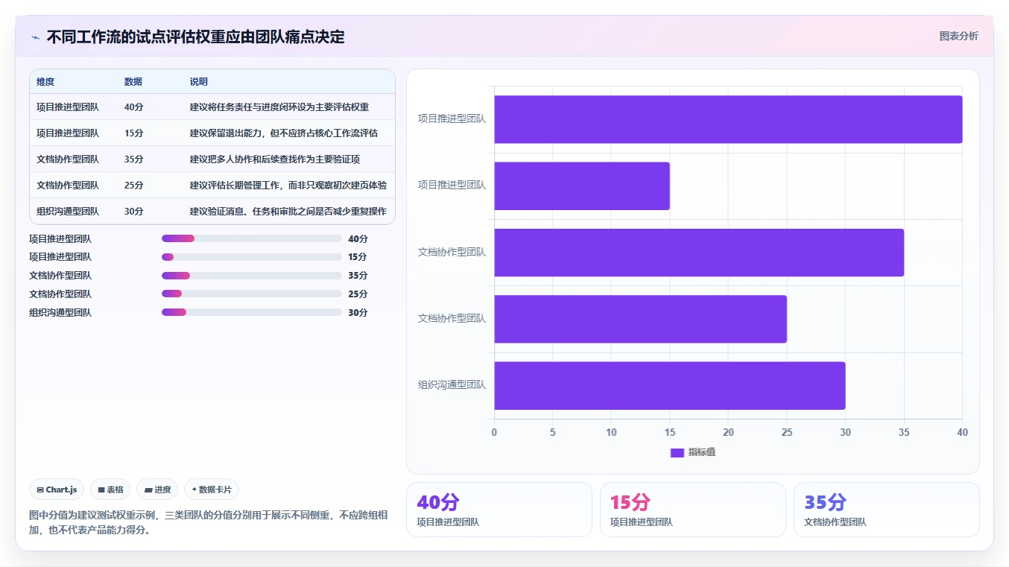This screenshot has width=1009, height=567.
Task: Open the 40分 项目推进型团队 data card
Action: click(x=499, y=510)
